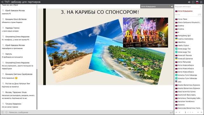This screenshot has height=115, width=204.
Task: Click presenter name Алла Ковыршина in hosts list
Action: [x=185, y=11]
